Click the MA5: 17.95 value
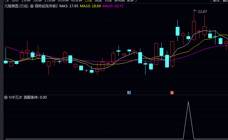Viewport: 228px width, 140px height. [x=69, y=6]
